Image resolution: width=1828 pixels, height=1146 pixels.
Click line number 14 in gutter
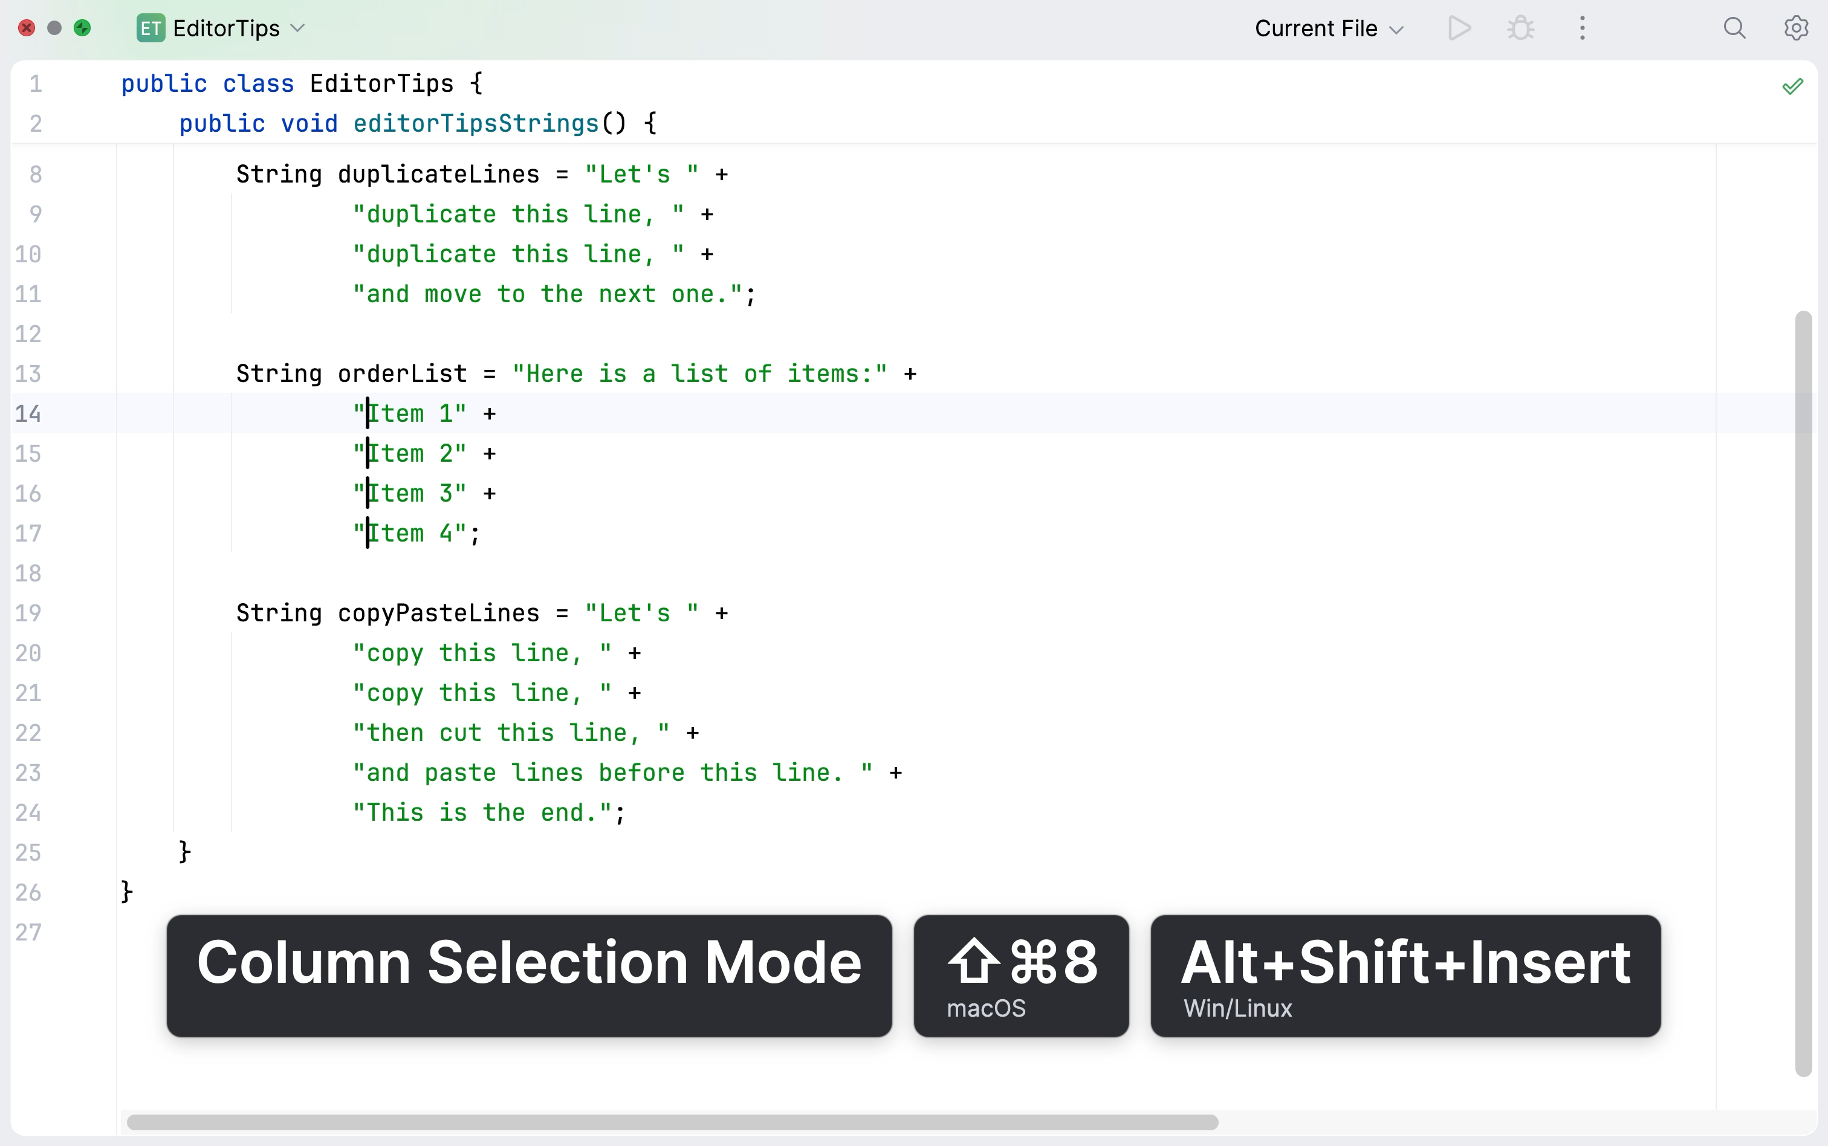[x=28, y=413]
